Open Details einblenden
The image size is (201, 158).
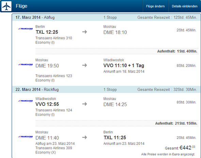click(185, 6)
